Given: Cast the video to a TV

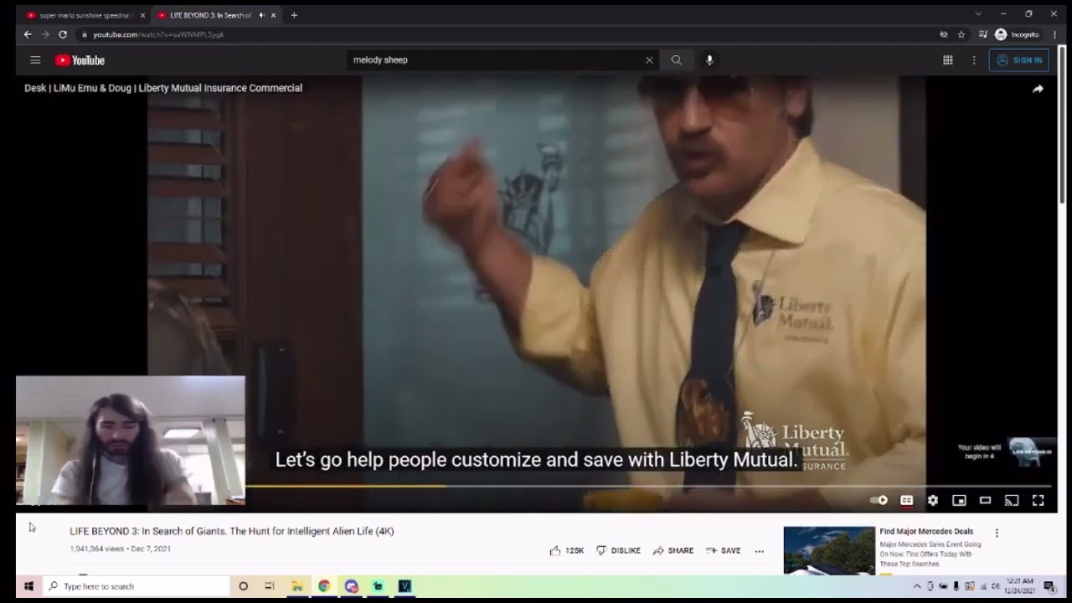Looking at the screenshot, I should [x=1012, y=500].
